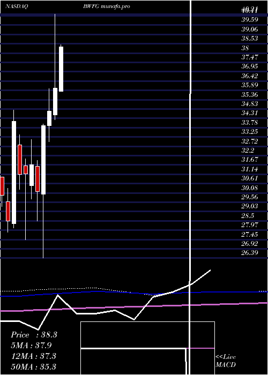Select the 35.89 price axis label

coord(249,85)
